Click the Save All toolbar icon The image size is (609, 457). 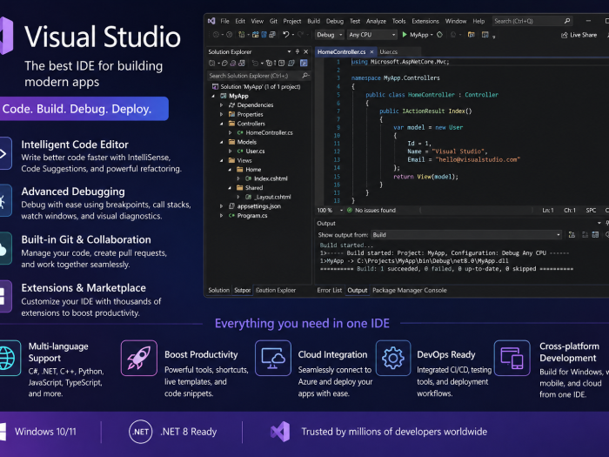point(272,35)
